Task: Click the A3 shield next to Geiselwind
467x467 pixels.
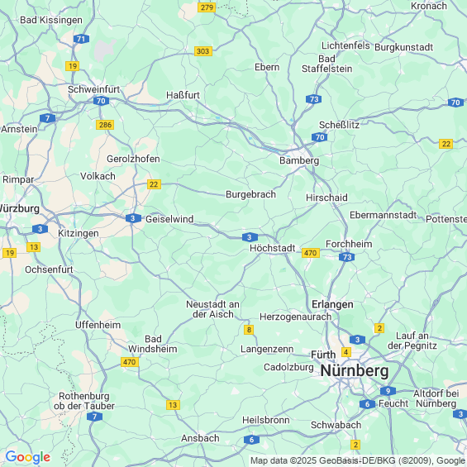Action: pos(133,218)
